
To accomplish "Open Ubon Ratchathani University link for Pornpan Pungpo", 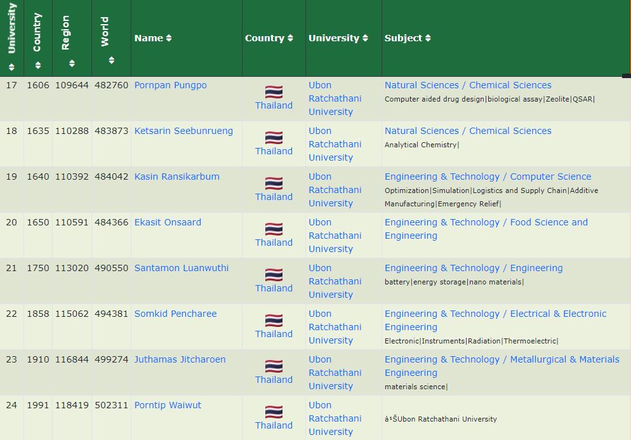I will [x=335, y=98].
